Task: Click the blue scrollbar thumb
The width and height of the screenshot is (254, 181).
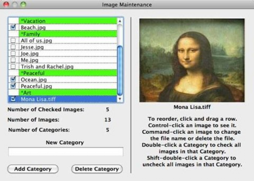Action: tap(120, 71)
